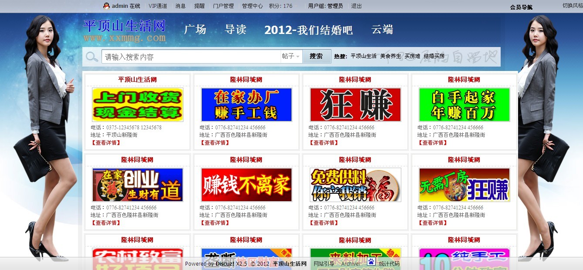583x270 pixels.
Task: Click 查看详情 under 无需厂房 card
Action: (x=432, y=223)
